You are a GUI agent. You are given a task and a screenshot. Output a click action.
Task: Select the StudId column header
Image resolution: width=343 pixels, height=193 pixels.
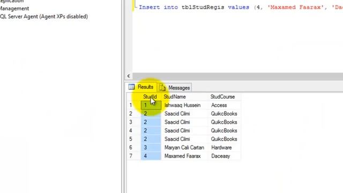(x=151, y=96)
